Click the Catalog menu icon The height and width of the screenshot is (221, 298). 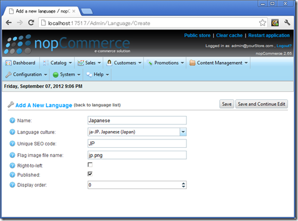[45, 63]
